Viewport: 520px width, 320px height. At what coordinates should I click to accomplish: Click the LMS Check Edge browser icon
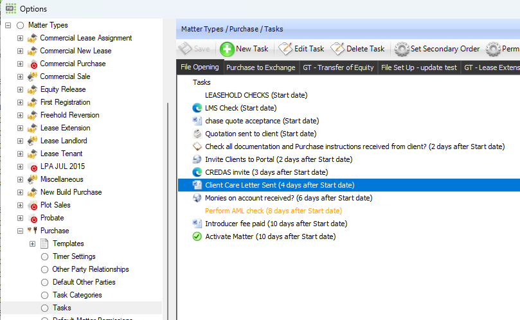pyautogui.click(x=197, y=108)
